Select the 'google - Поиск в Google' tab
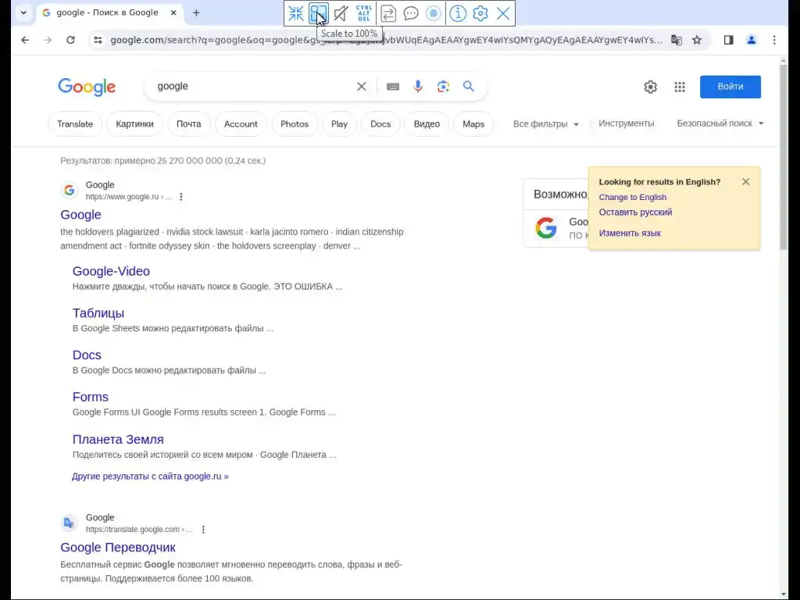 pos(107,12)
